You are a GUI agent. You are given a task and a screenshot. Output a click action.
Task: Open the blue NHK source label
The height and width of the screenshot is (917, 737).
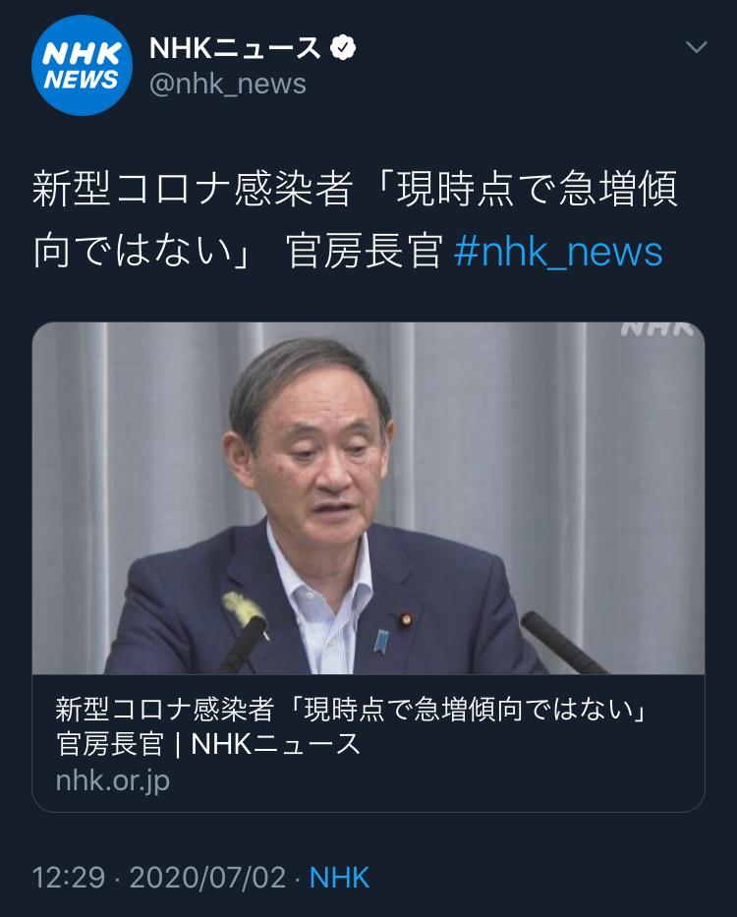point(339,878)
